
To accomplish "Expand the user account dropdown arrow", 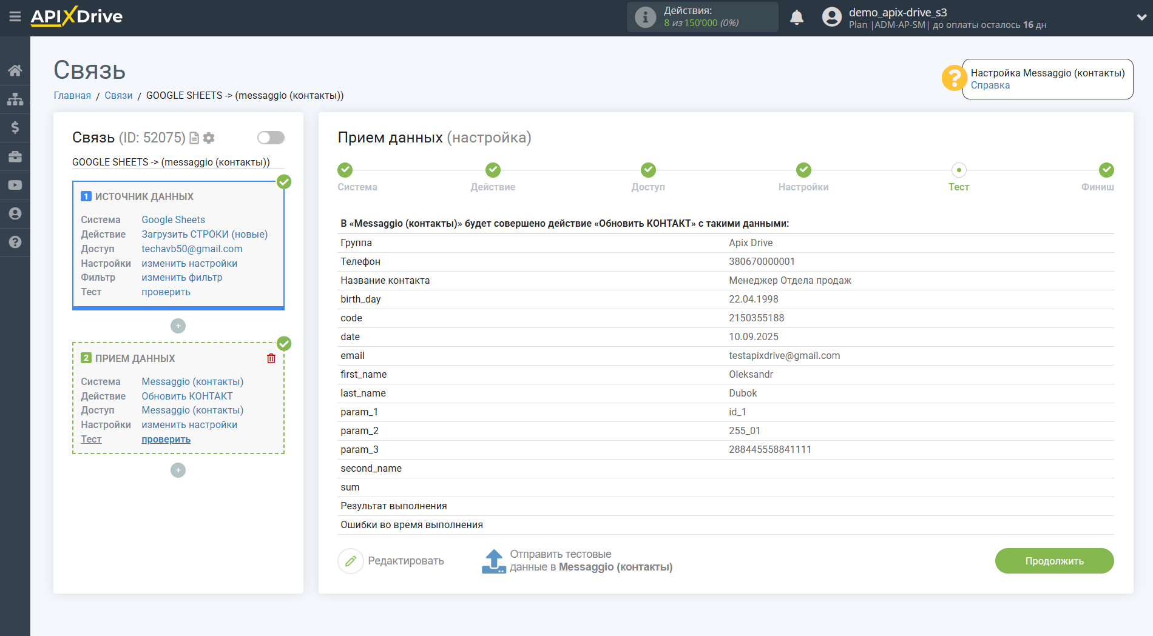I will [x=1141, y=18].
